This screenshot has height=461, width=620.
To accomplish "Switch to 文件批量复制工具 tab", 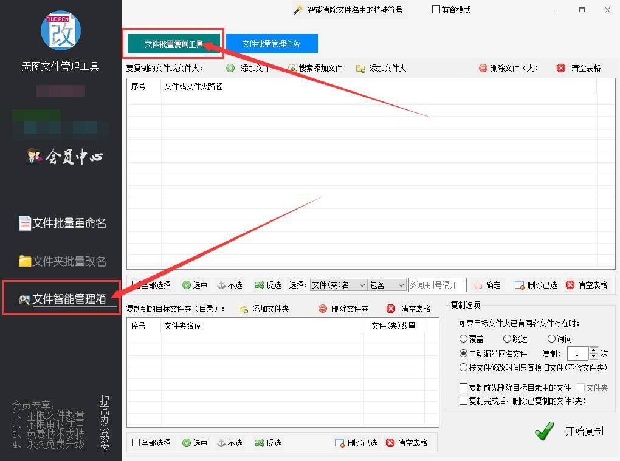I will (x=174, y=44).
